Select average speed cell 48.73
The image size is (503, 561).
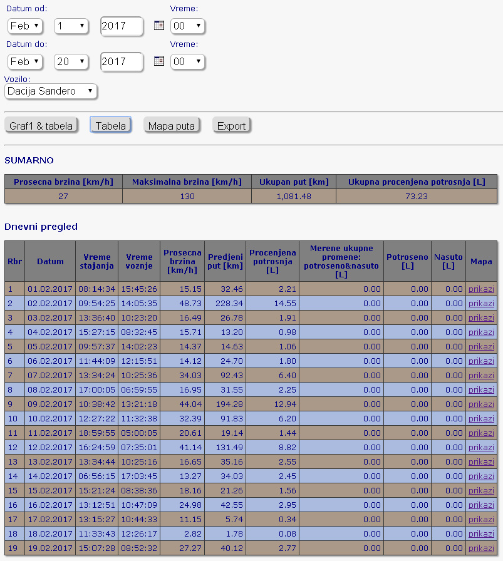182,304
